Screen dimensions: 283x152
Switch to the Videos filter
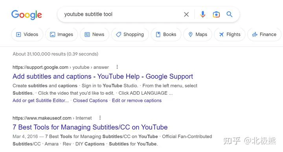(x=27, y=35)
